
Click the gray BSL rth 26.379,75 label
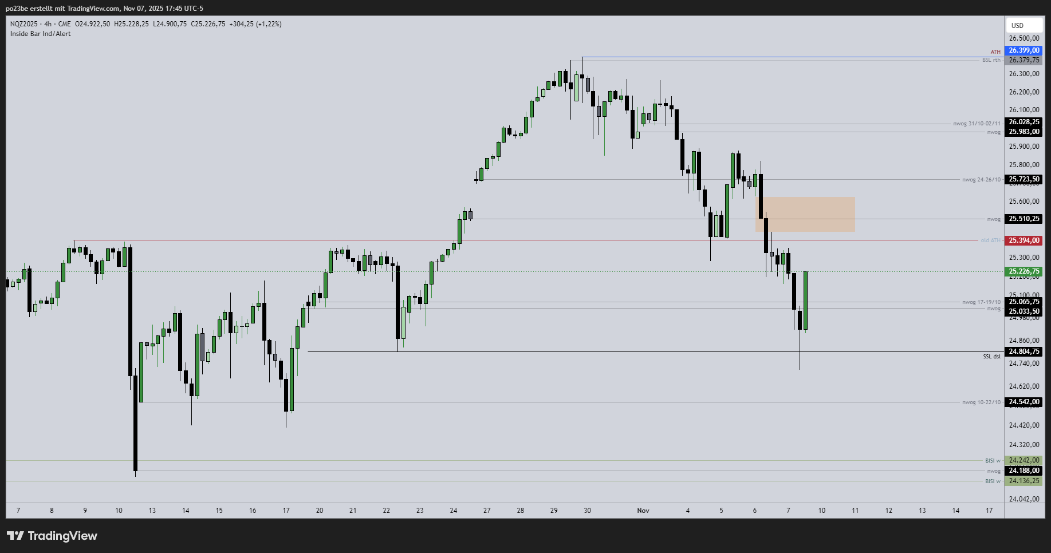pyautogui.click(x=1024, y=60)
